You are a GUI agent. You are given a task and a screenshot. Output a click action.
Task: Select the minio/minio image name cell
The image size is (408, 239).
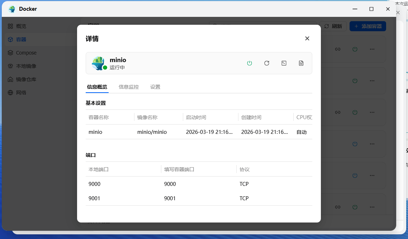click(152, 132)
